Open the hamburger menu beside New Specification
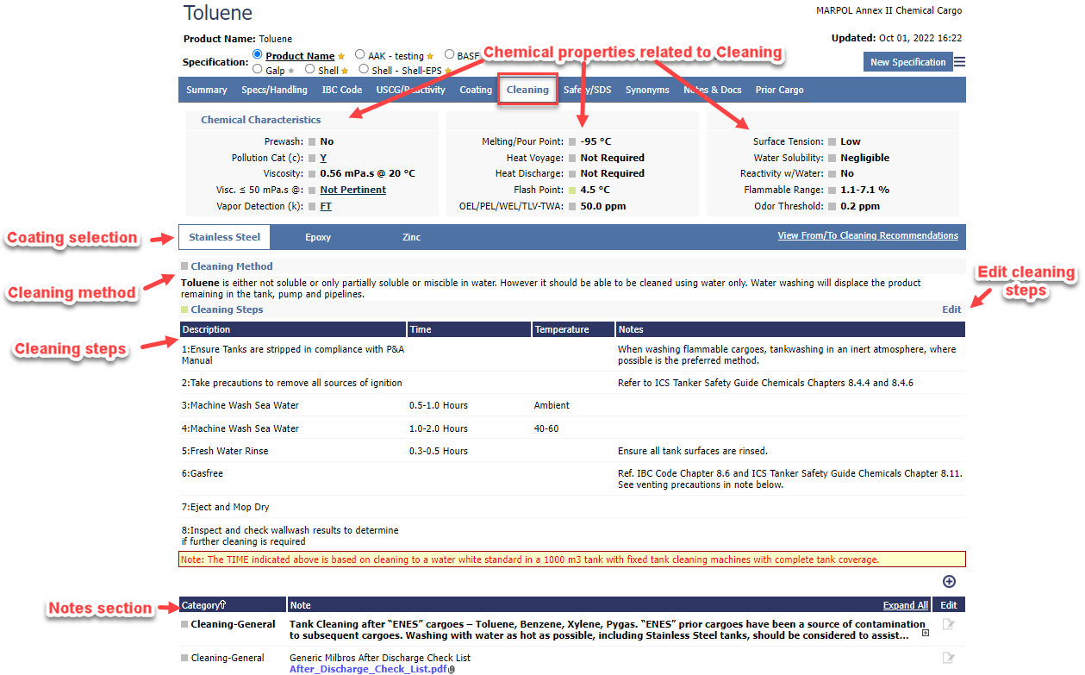The height and width of the screenshot is (675, 1085). tap(959, 62)
